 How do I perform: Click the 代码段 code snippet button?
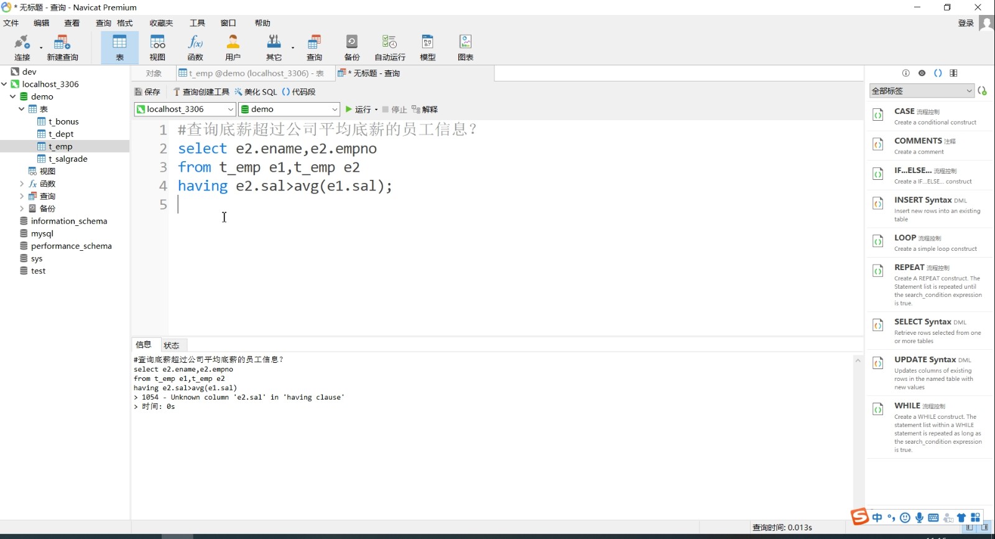point(298,91)
